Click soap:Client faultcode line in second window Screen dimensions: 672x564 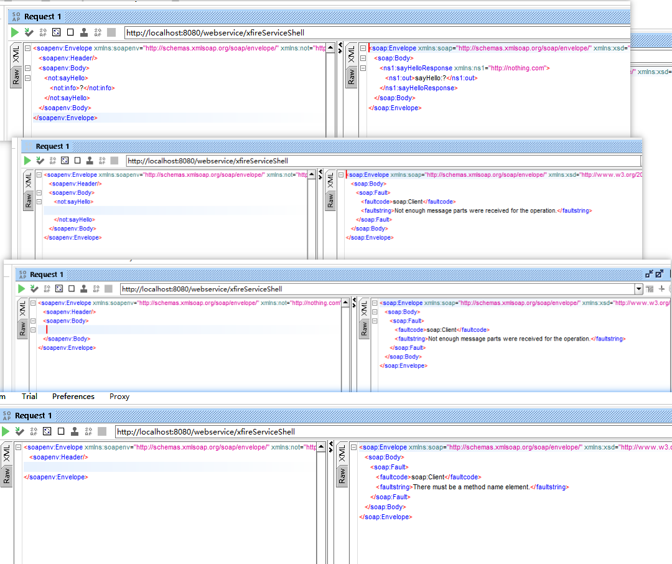(408, 202)
